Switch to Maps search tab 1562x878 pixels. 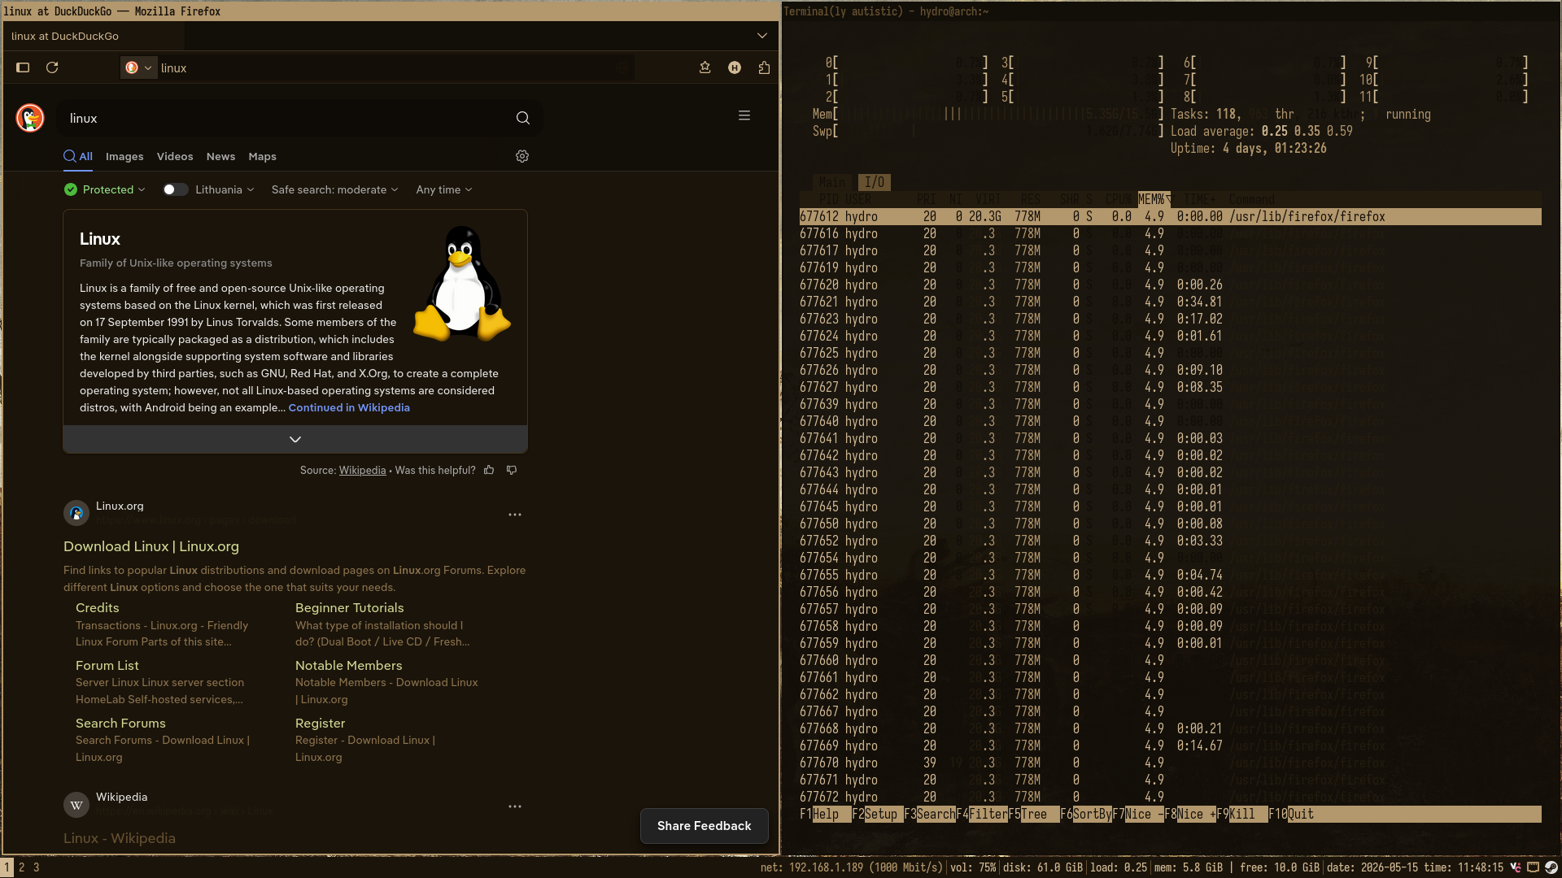[262, 156]
